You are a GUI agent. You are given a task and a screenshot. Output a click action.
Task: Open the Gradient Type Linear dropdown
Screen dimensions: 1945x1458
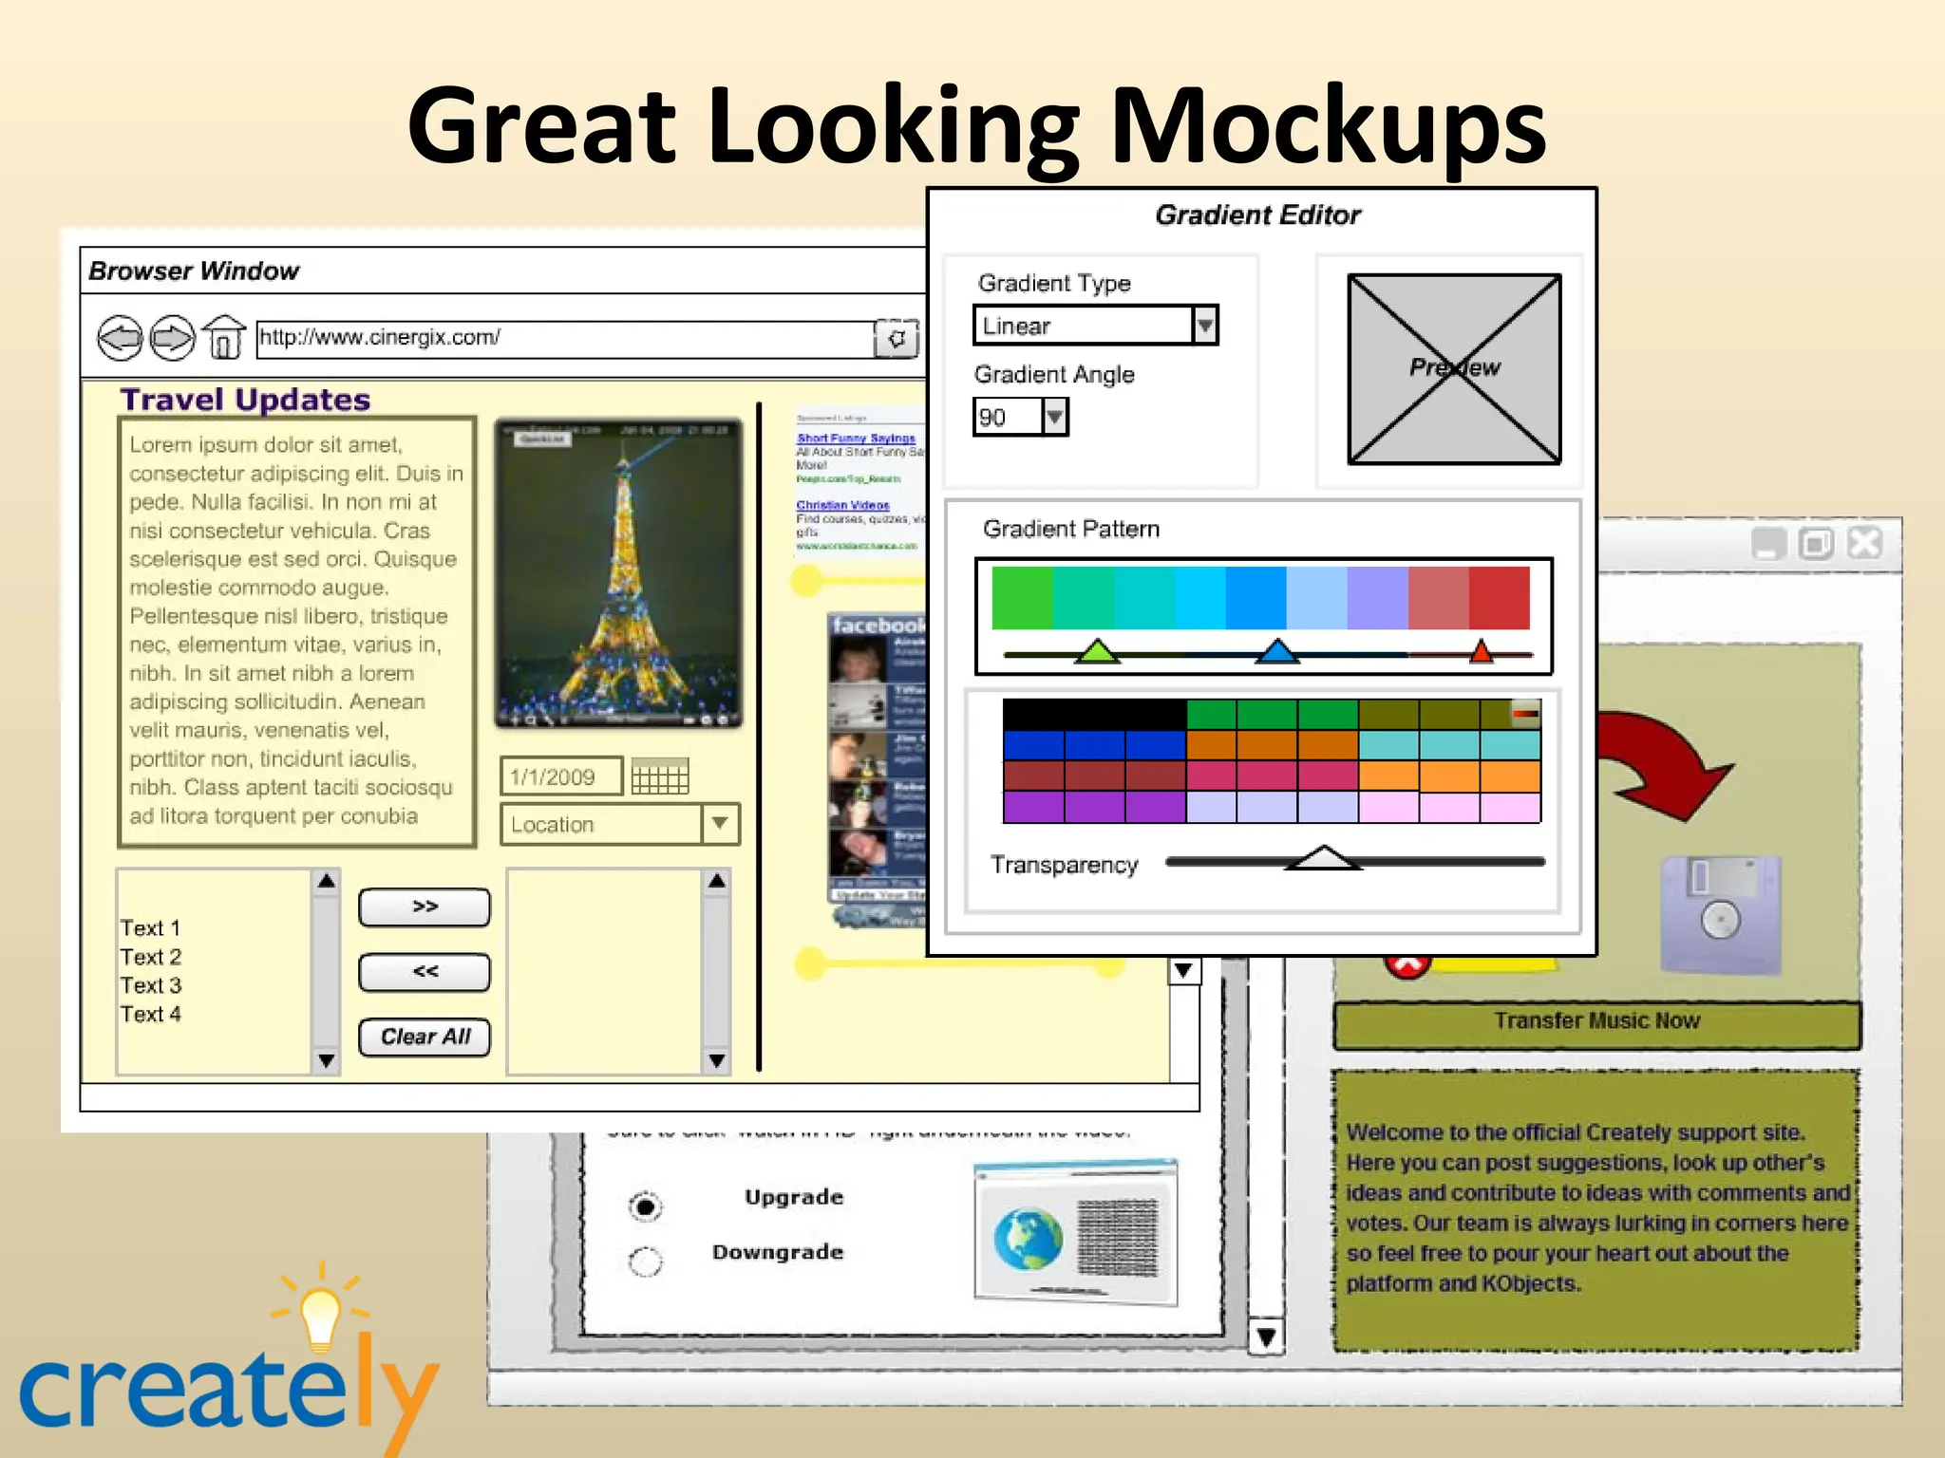click(x=1205, y=326)
